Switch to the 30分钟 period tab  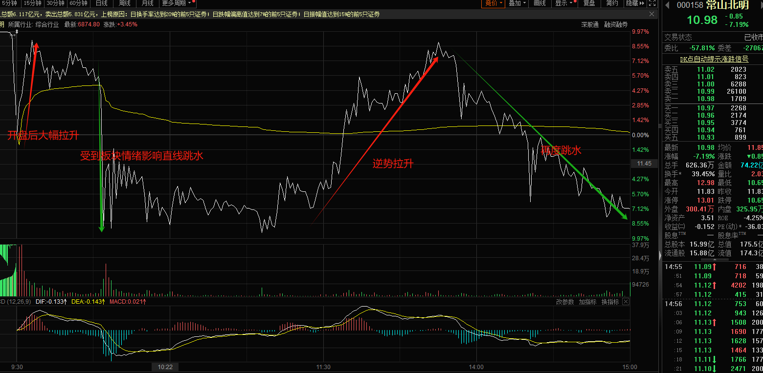click(55, 3)
